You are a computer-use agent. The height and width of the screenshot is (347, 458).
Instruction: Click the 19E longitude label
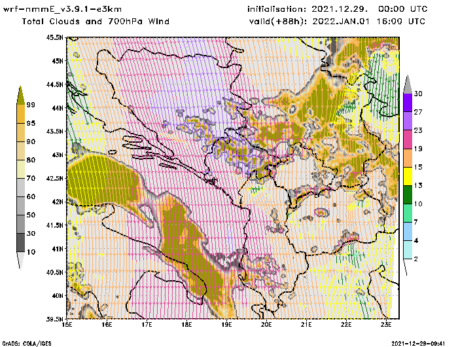tap(226, 325)
